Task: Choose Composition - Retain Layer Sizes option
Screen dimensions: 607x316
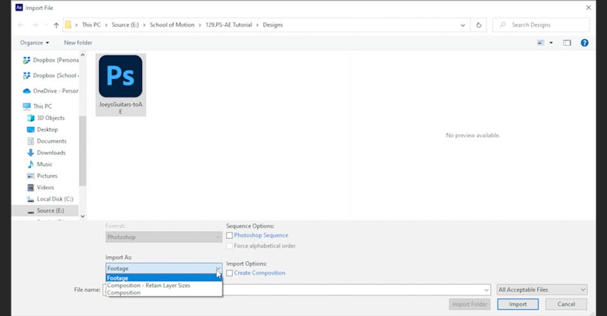Action: tap(164, 286)
